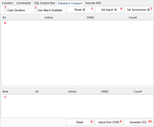
Task: Click the Item column header in lower list
Action: (x=17, y=91)
